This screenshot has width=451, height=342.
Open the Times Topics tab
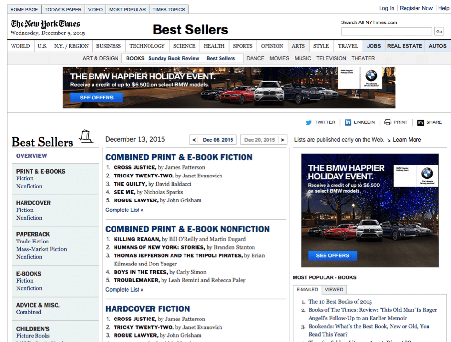click(169, 10)
